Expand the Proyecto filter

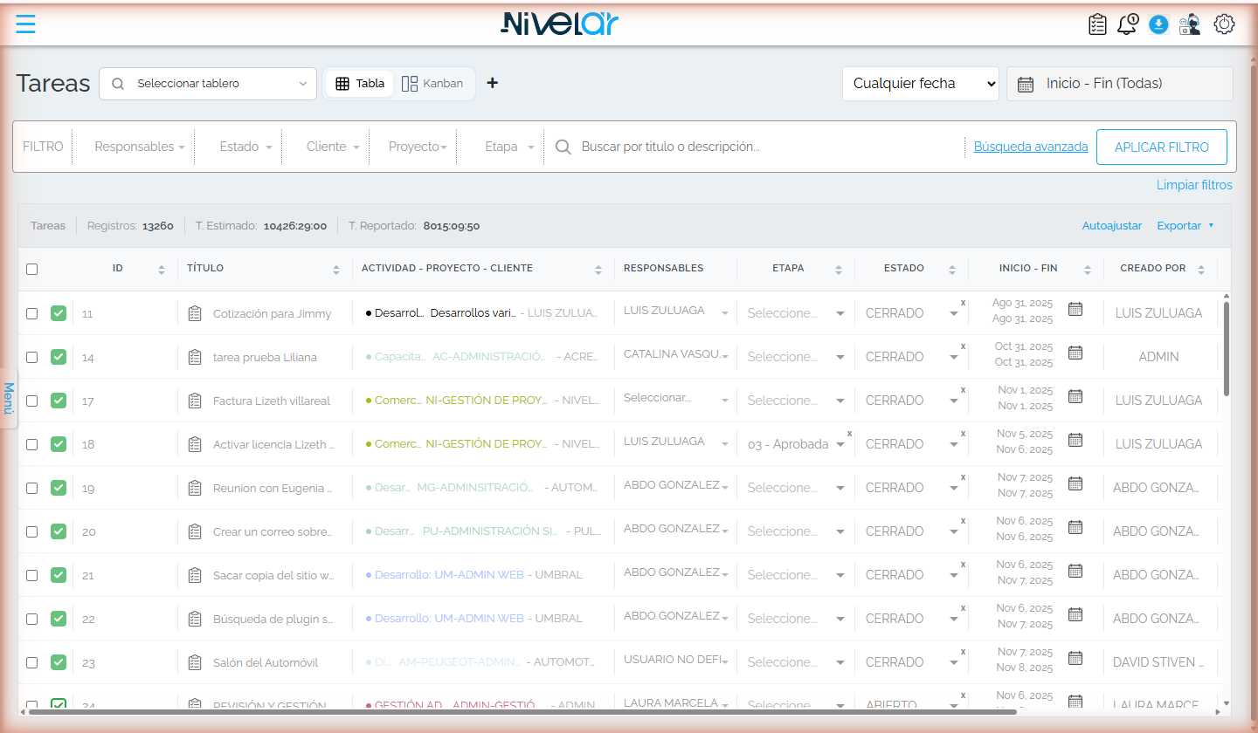pyautogui.click(x=418, y=147)
